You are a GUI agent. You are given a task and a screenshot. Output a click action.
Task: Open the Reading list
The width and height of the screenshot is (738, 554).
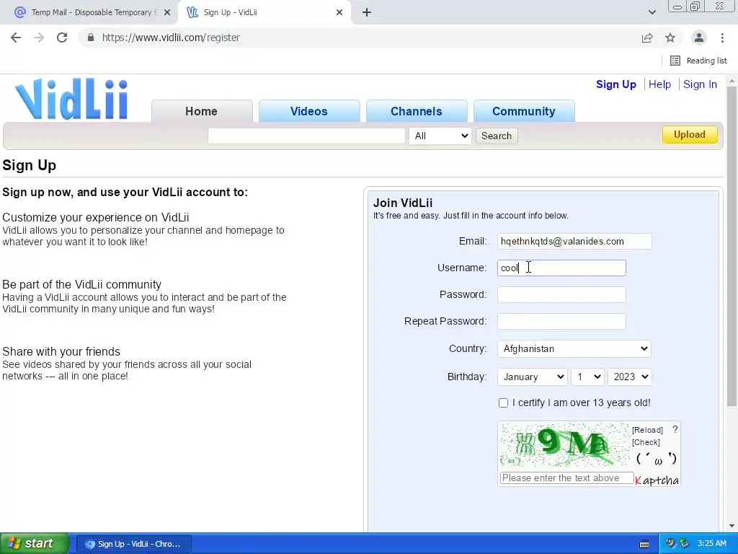pyautogui.click(x=698, y=61)
